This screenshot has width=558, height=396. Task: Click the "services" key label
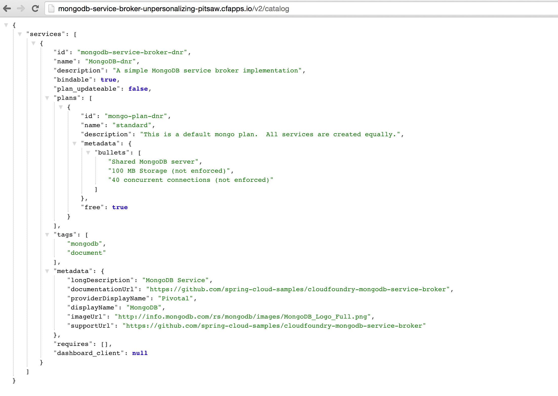46,34
